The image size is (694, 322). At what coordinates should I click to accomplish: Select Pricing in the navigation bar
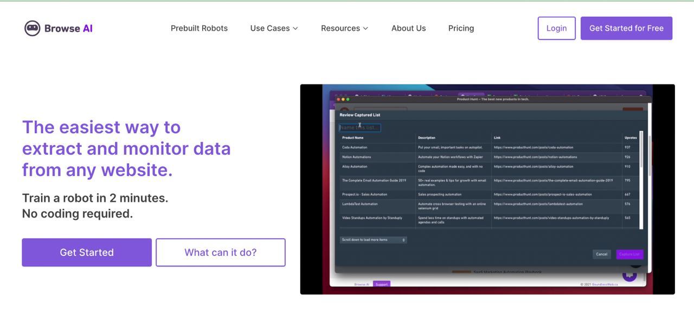(461, 28)
